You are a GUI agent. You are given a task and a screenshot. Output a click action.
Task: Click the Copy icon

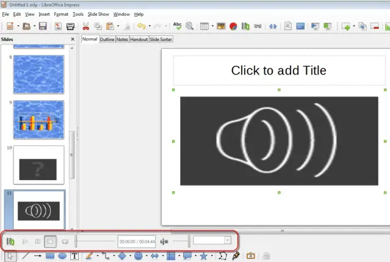click(x=98, y=26)
